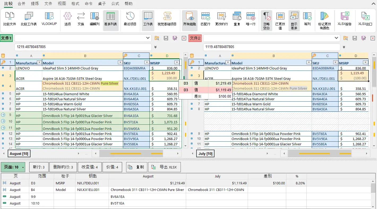Switch to 视图 tab
The width and height of the screenshot is (377, 209).
(x=62, y=4)
